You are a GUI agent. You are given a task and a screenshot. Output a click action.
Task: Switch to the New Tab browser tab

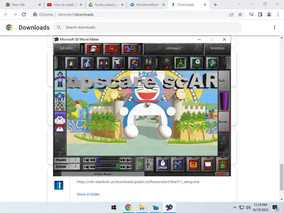[24, 5]
